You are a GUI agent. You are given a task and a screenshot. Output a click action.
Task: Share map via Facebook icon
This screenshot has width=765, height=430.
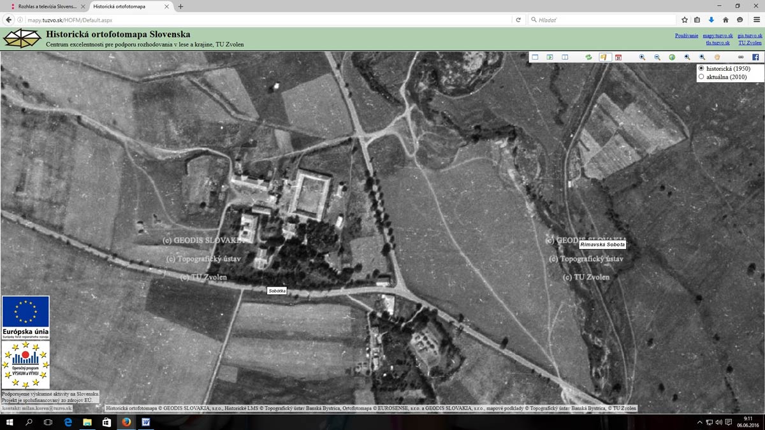pos(755,57)
